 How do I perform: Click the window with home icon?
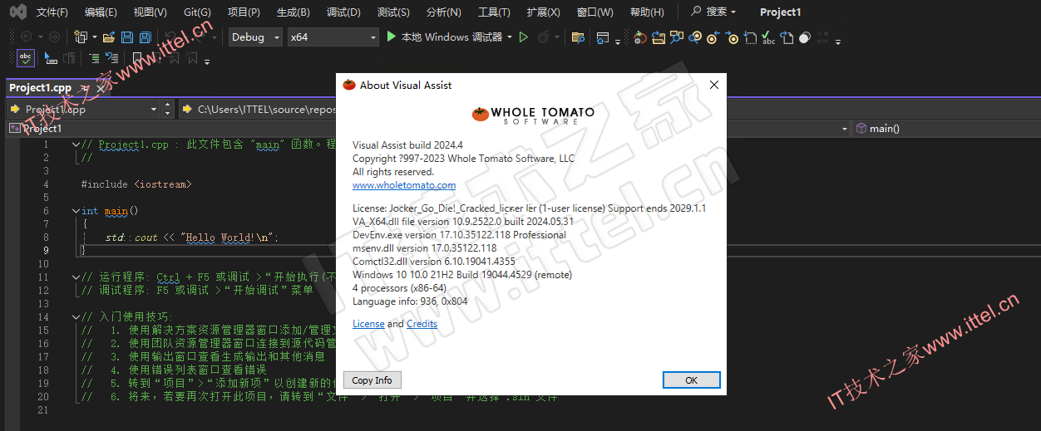click(603, 37)
